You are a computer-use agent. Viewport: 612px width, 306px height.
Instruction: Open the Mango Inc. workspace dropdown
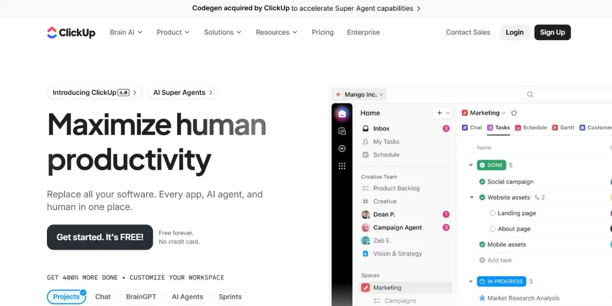click(359, 94)
